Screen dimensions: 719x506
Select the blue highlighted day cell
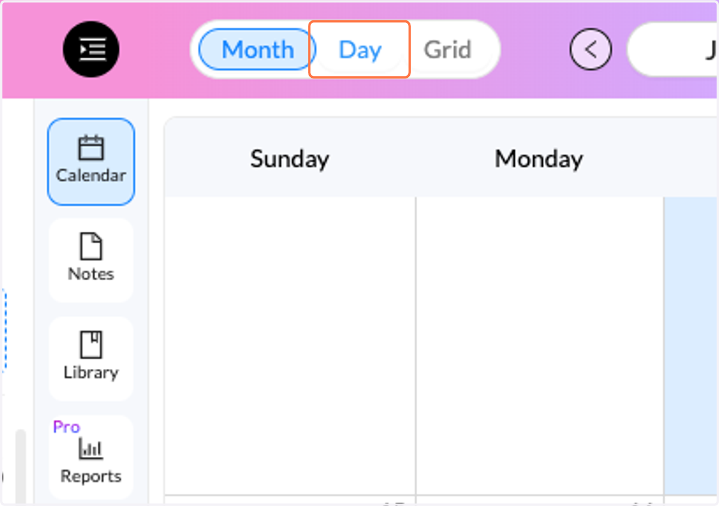(691, 346)
